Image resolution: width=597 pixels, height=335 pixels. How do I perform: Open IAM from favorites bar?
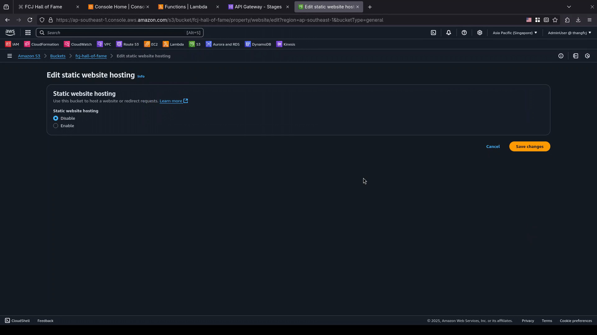(x=12, y=44)
